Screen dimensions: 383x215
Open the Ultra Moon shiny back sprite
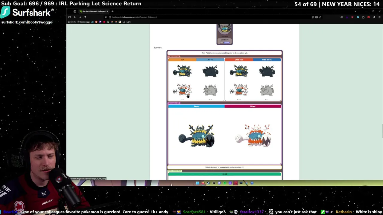(x=267, y=90)
